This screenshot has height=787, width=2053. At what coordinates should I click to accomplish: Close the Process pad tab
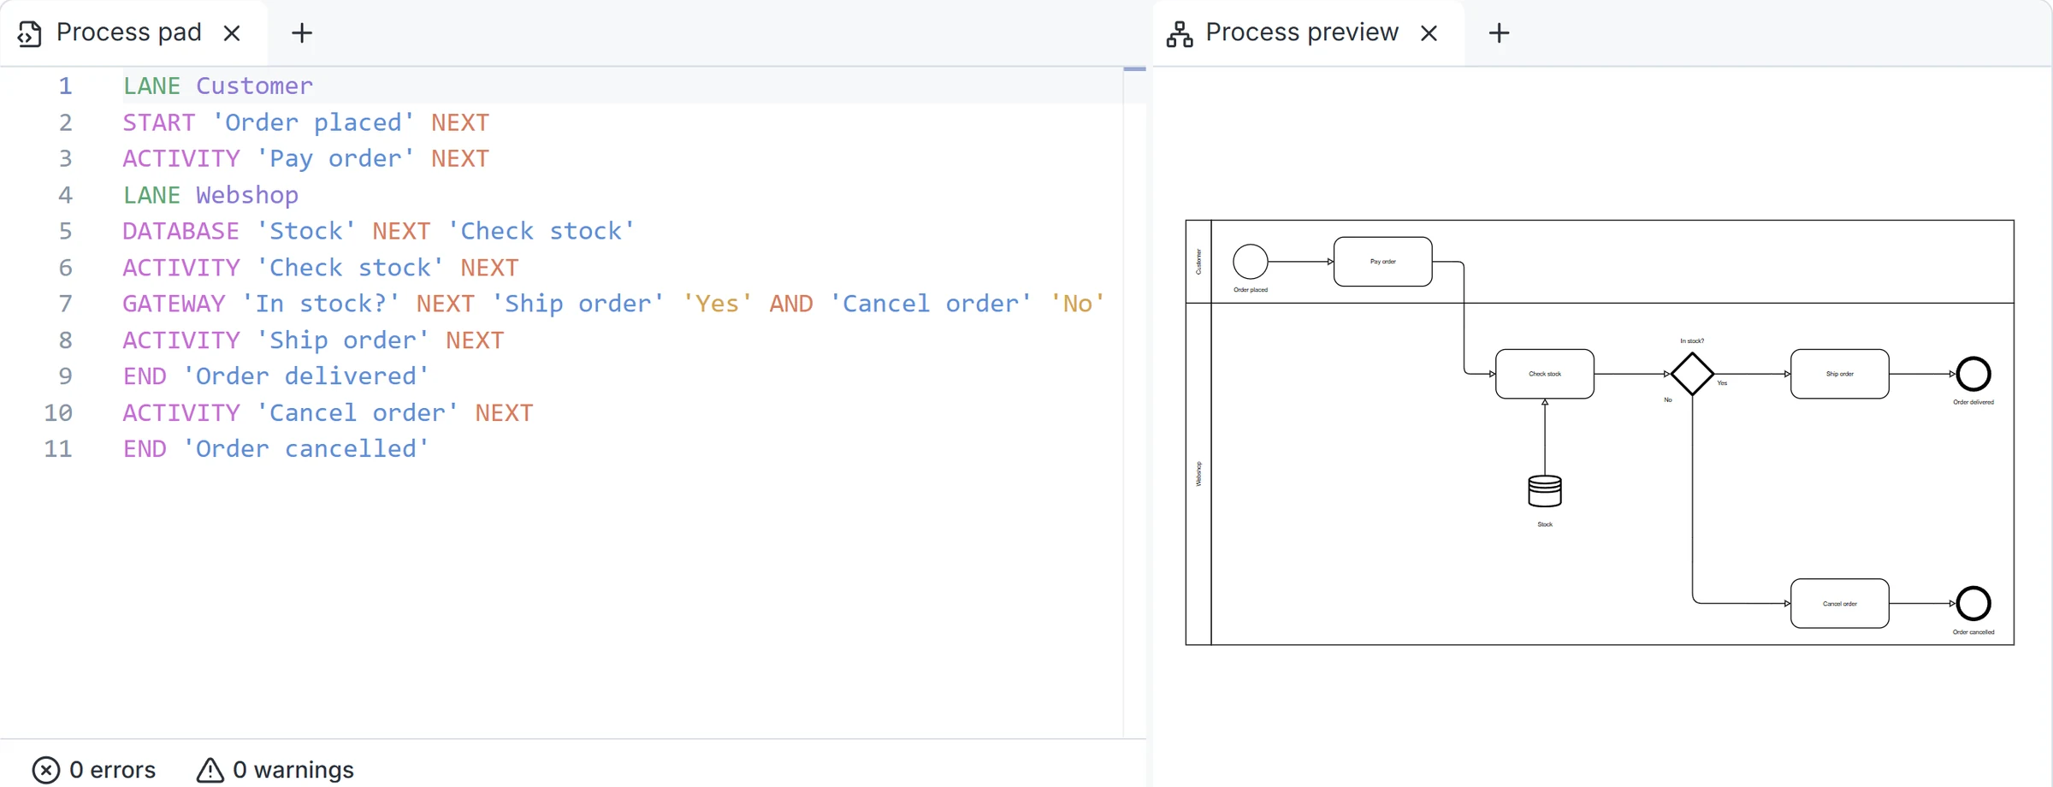(x=232, y=33)
